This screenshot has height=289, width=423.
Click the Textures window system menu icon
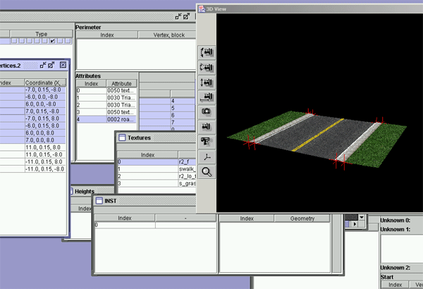[122, 137]
